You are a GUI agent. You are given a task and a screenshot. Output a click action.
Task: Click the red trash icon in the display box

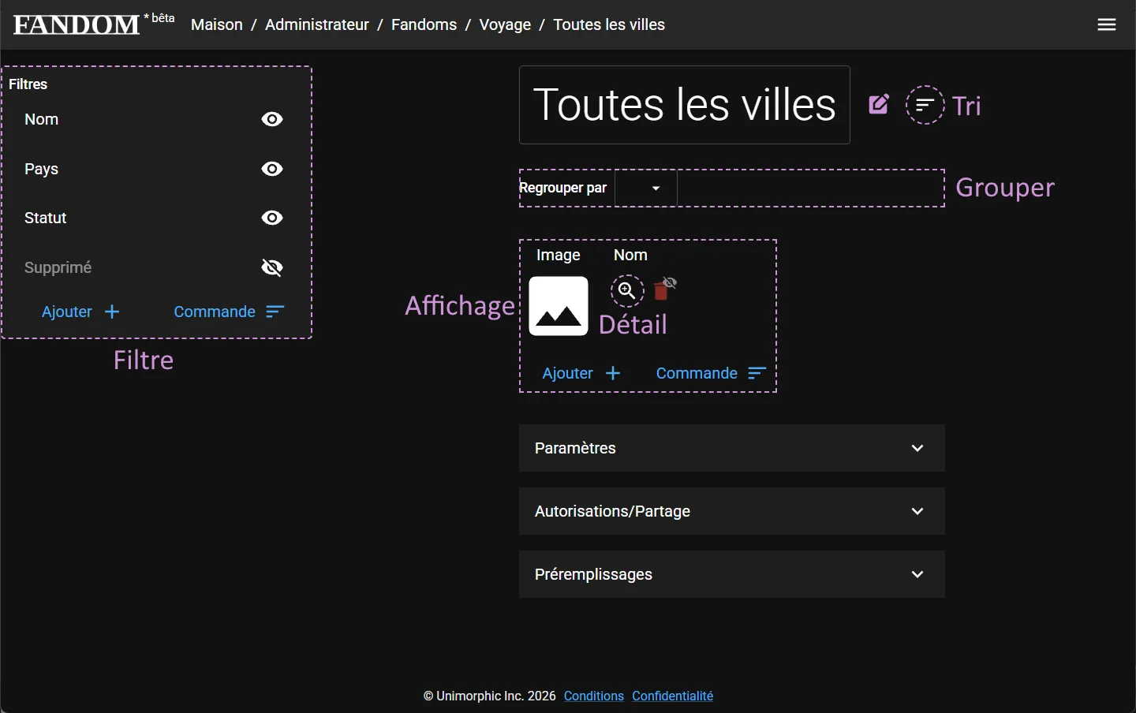(662, 291)
